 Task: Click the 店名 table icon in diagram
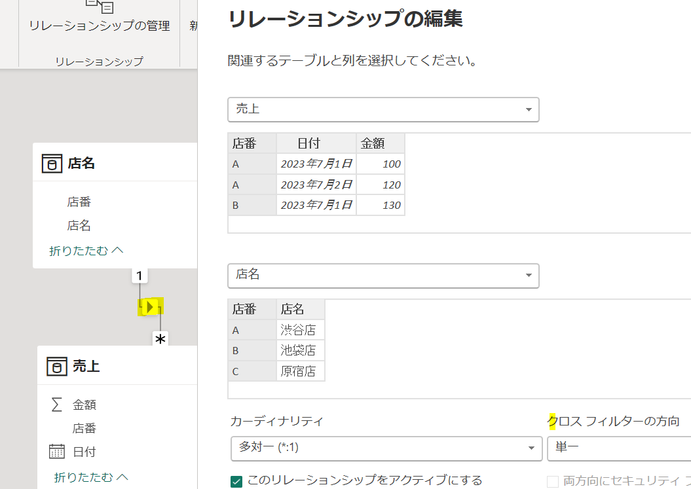[52, 163]
